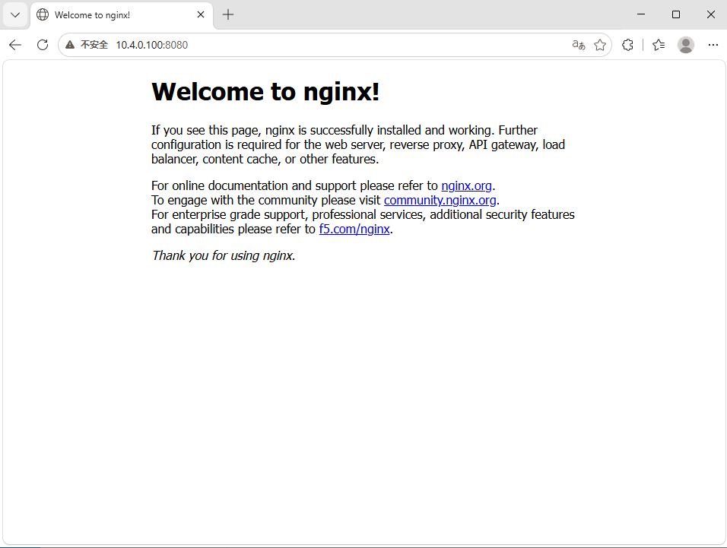Select the Welcome to nginx! tab

click(x=122, y=15)
